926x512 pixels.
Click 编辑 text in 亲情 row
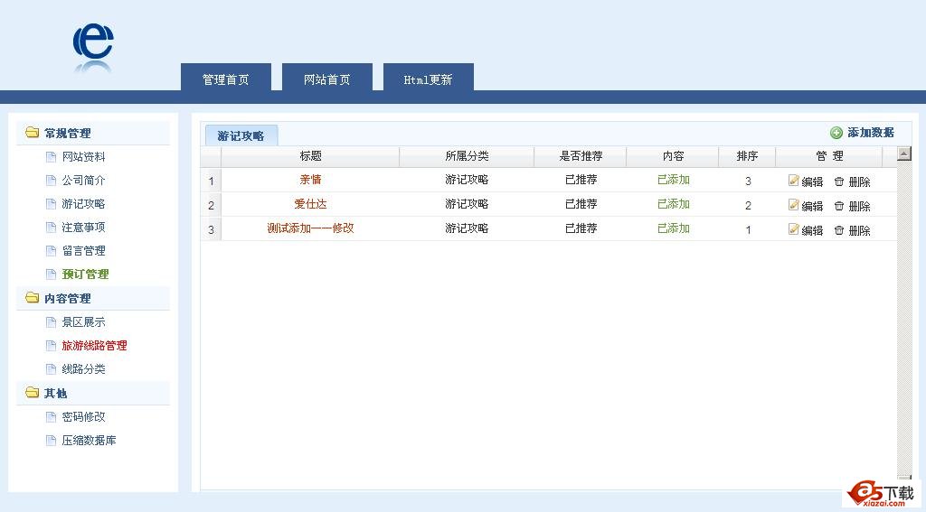pos(812,182)
